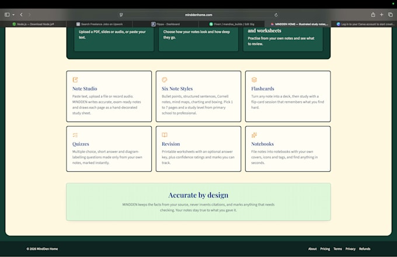Click the '© 2026 MindDen Home' footer text
This screenshot has height=257, width=397.
42,249
